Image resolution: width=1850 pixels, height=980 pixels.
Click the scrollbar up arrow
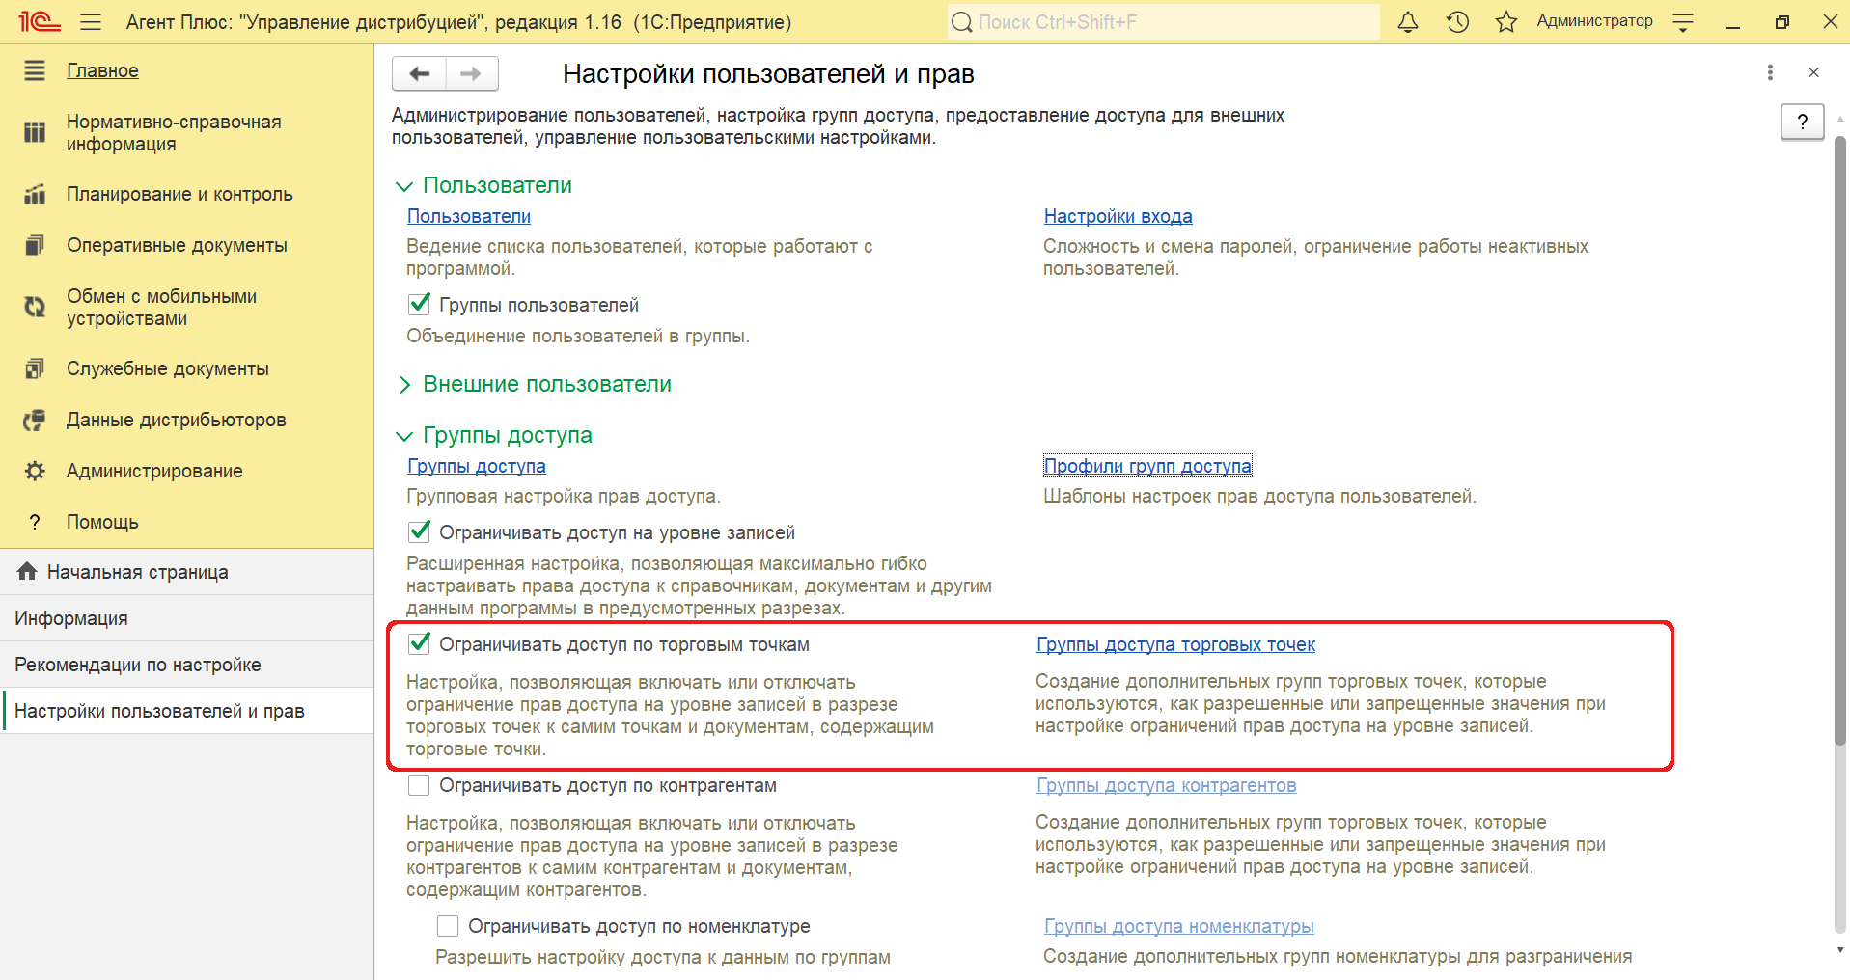click(x=1839, y=120)
